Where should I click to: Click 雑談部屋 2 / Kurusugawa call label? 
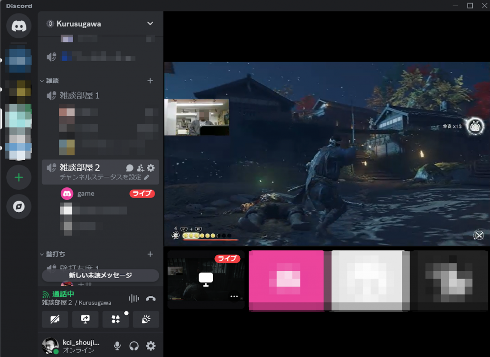click(77, 303)
